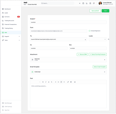The width and height of the screenshot is (116, 114).
Task: Click the Bcc input field
Action: pos(88,48)
